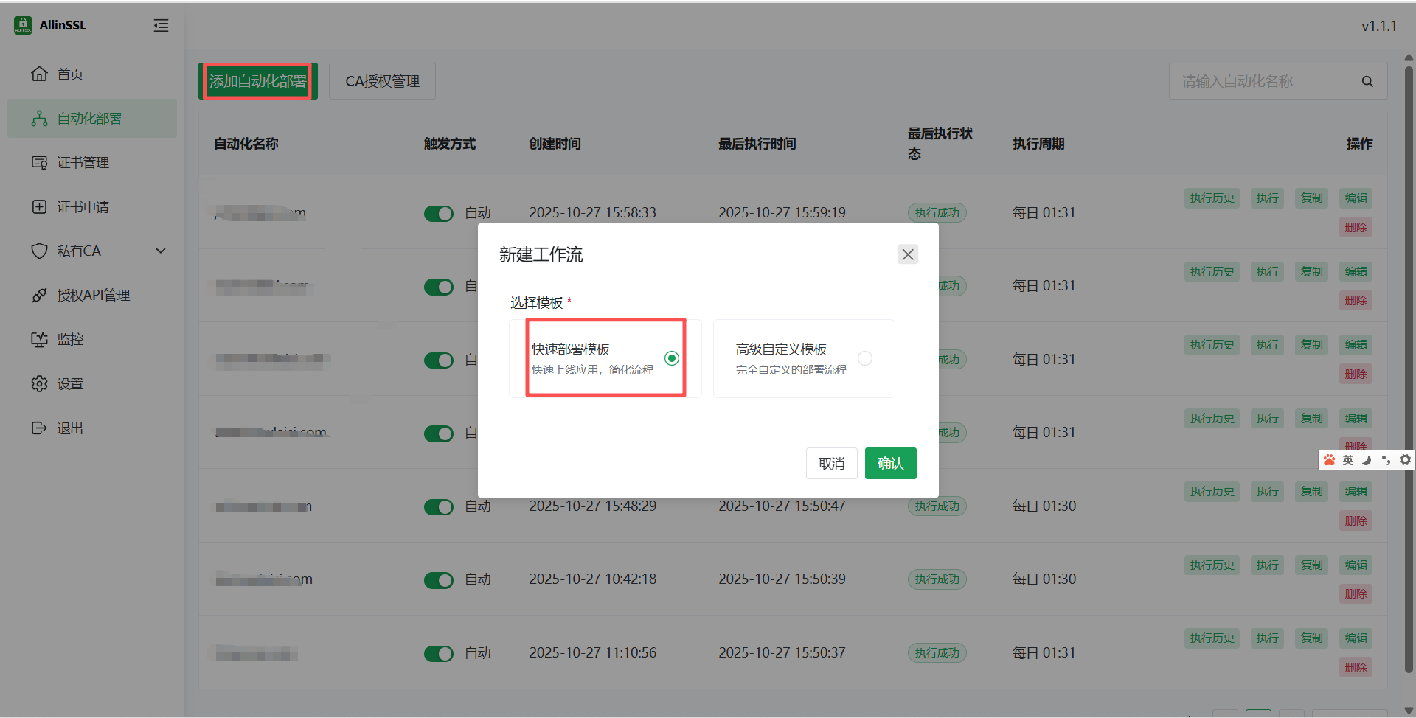The image size is (1416, 718).
Task: Collapse the sidebar with the menu fold icon
Action: point(161,26)
